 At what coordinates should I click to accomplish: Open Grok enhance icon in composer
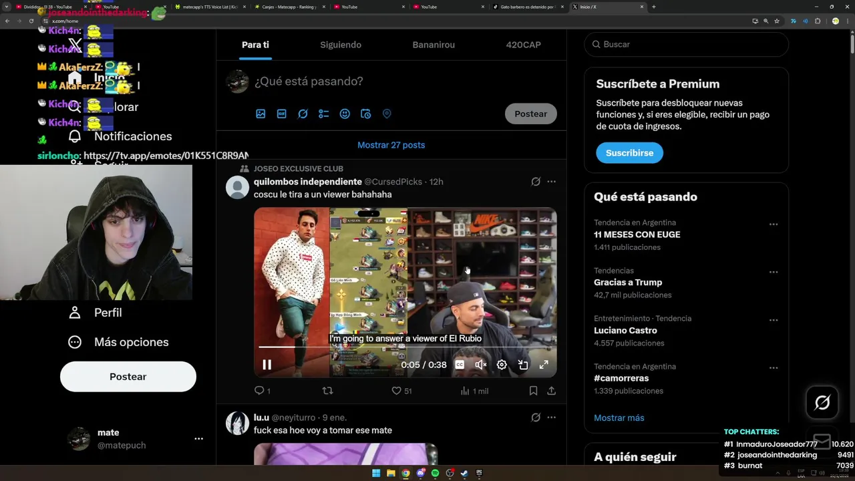point(303,114)
